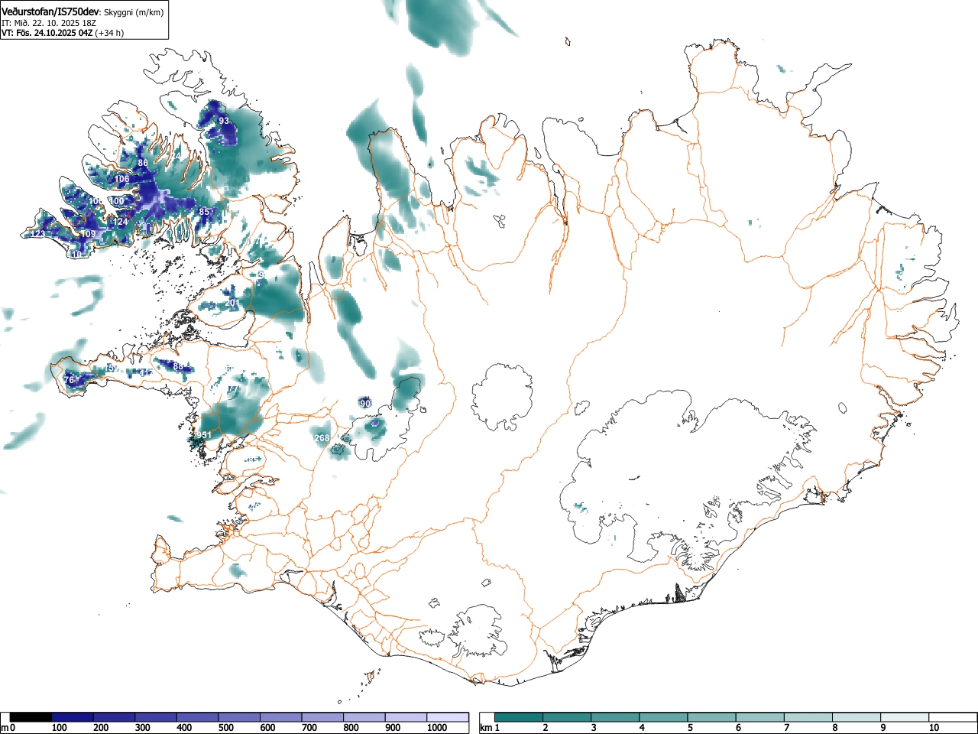Click the visibility value 86 on the map
978x734 pixels.
point(143,163)
